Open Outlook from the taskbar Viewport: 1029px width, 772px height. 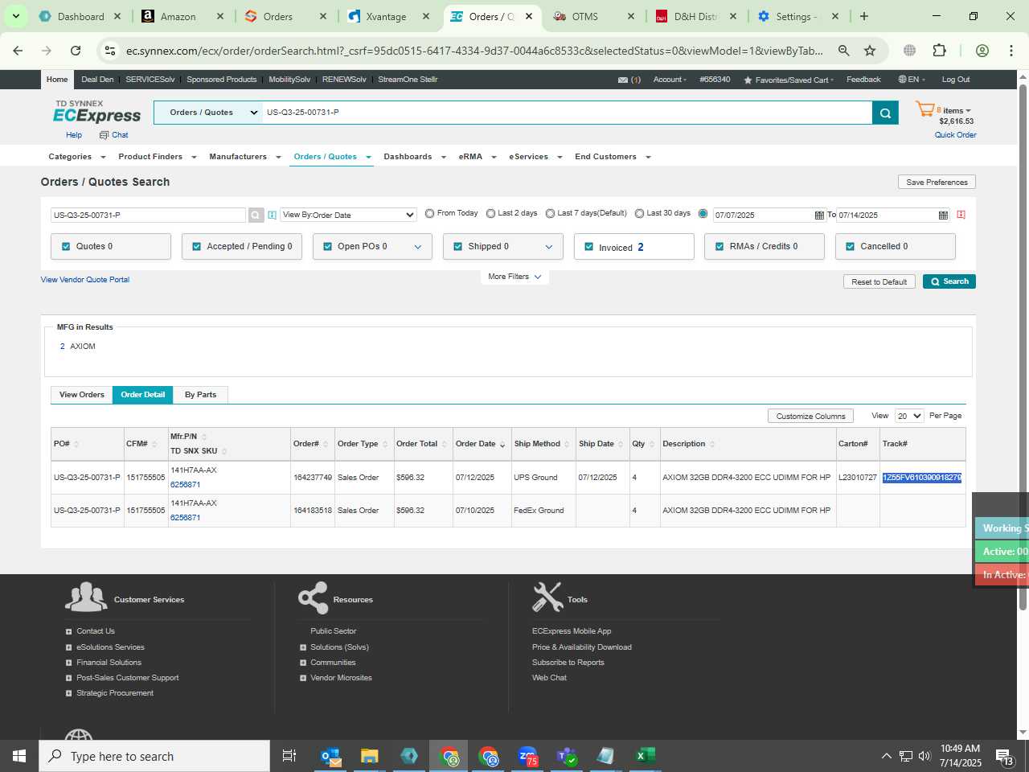pyautogui.click(x=331, y=756)
